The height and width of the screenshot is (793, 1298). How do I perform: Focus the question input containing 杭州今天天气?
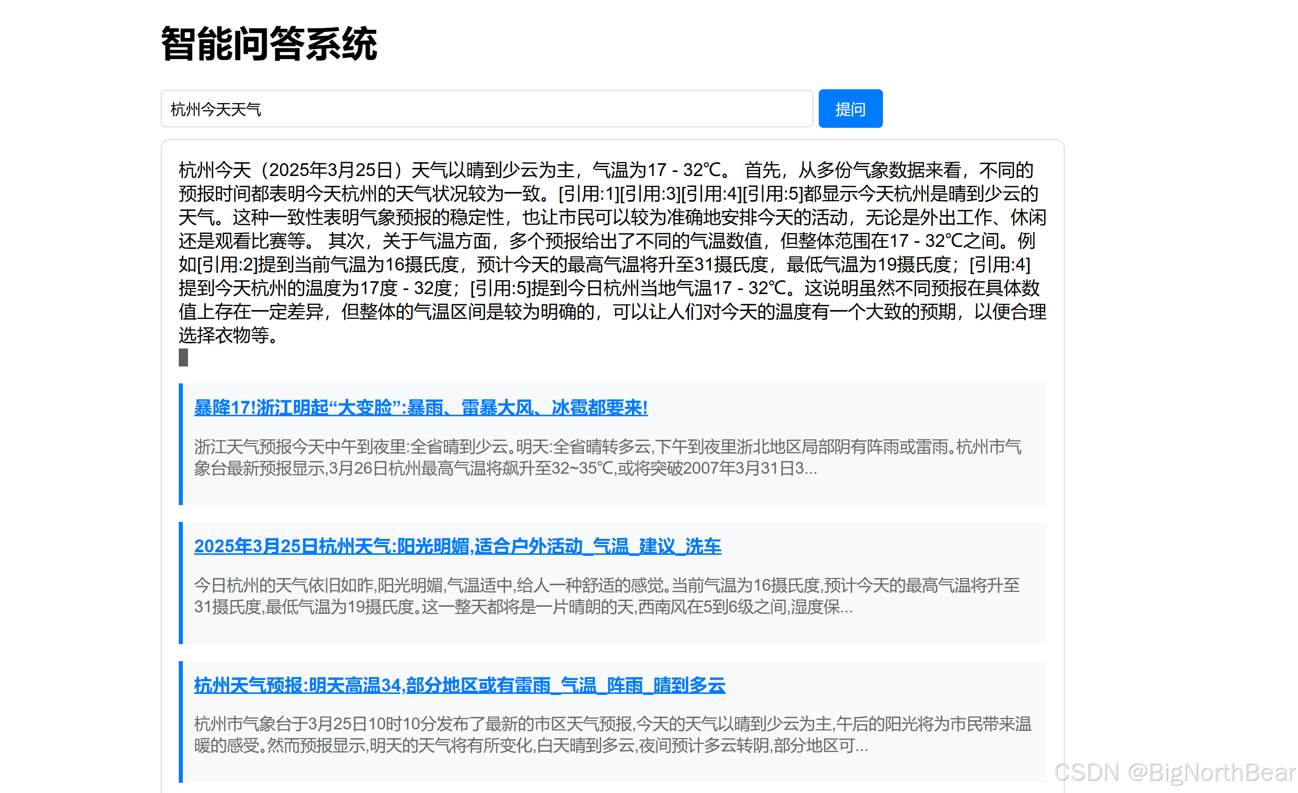(487, 109)
